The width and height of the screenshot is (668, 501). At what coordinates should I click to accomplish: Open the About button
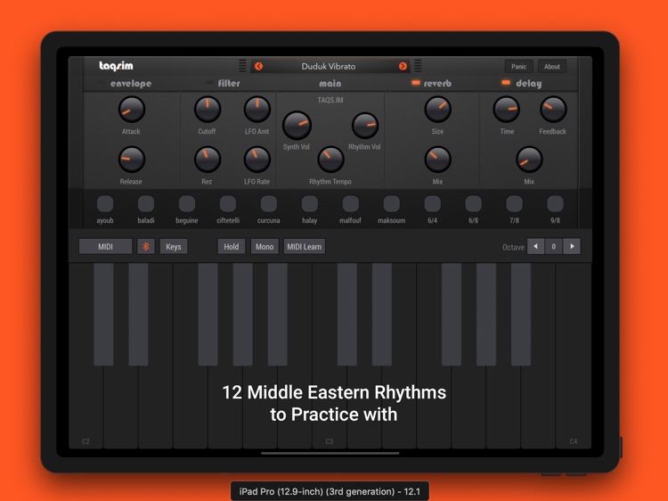[551, 67]
